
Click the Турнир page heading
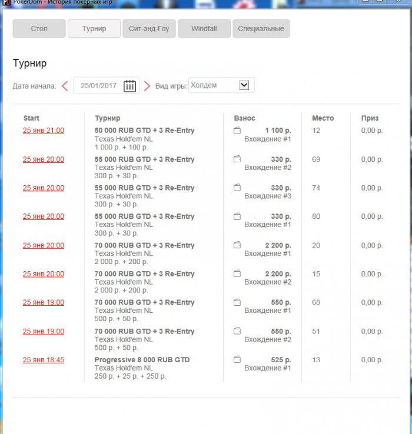pyautogui.click(x=29, y=64)
